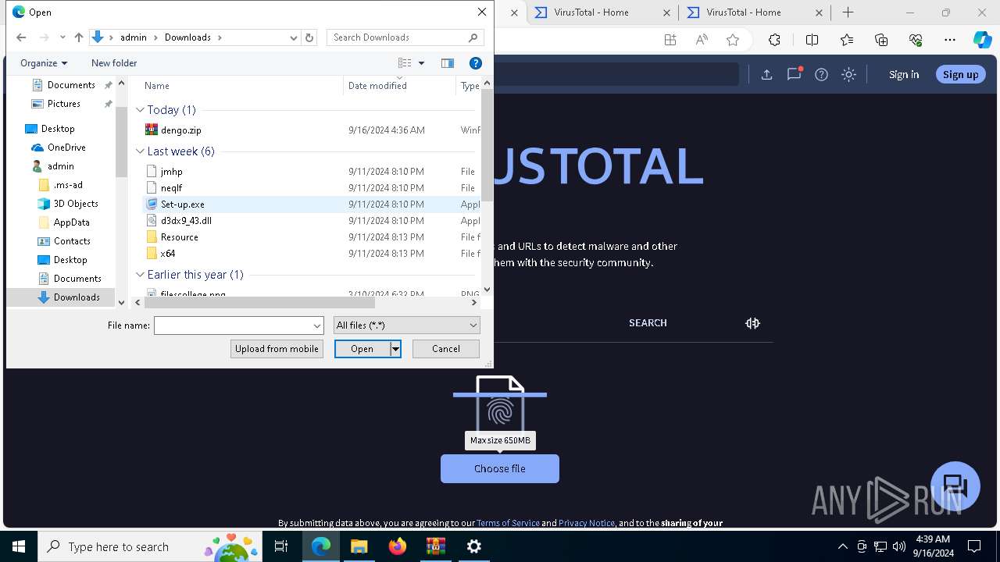This screenshot has height=562, width=1000.
Task: Open the address bar path dropdown
Action: click(x=294, y=37)
